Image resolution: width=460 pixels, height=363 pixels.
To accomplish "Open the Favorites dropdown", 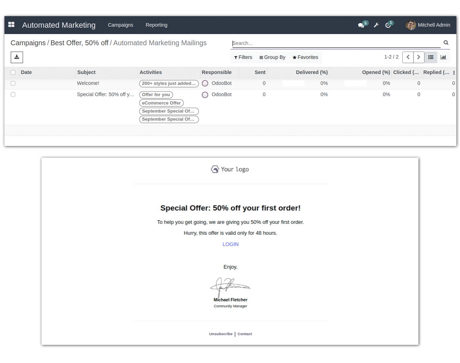I will (x=305, y=57).
